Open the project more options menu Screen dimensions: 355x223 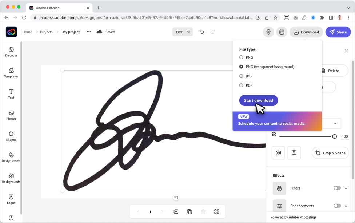(x=89, y=32)
